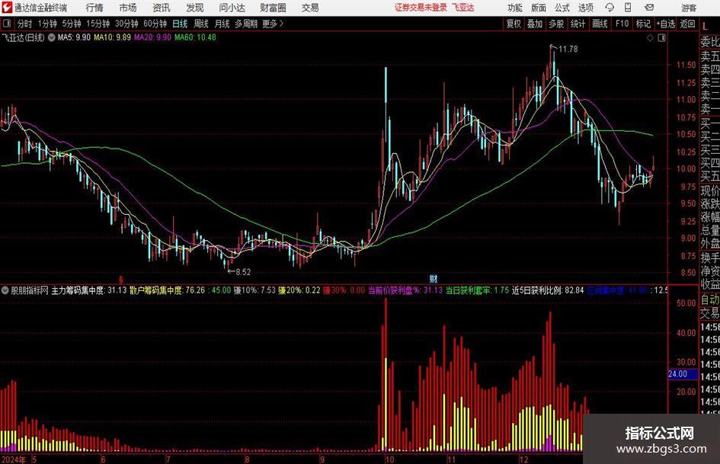720x464 pixels.
Task: Click 散户筹码集中度: 76.26 label
Action: (167, 290)
